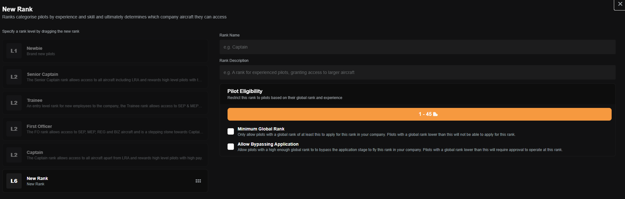Screen dimensions: 625x199
Task: Close the New Rank dialog
Action: pyautogui.click(x=620, y=4)
